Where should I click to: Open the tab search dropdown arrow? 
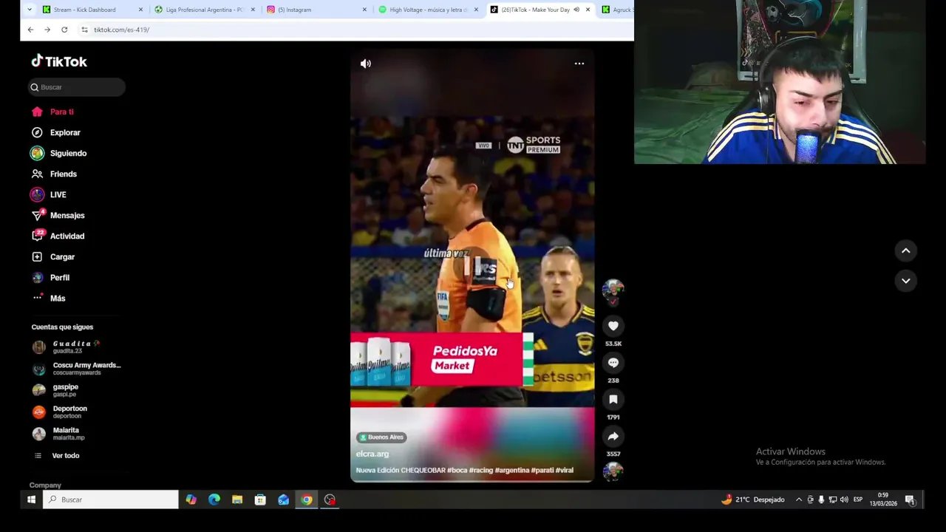(29, 10)
